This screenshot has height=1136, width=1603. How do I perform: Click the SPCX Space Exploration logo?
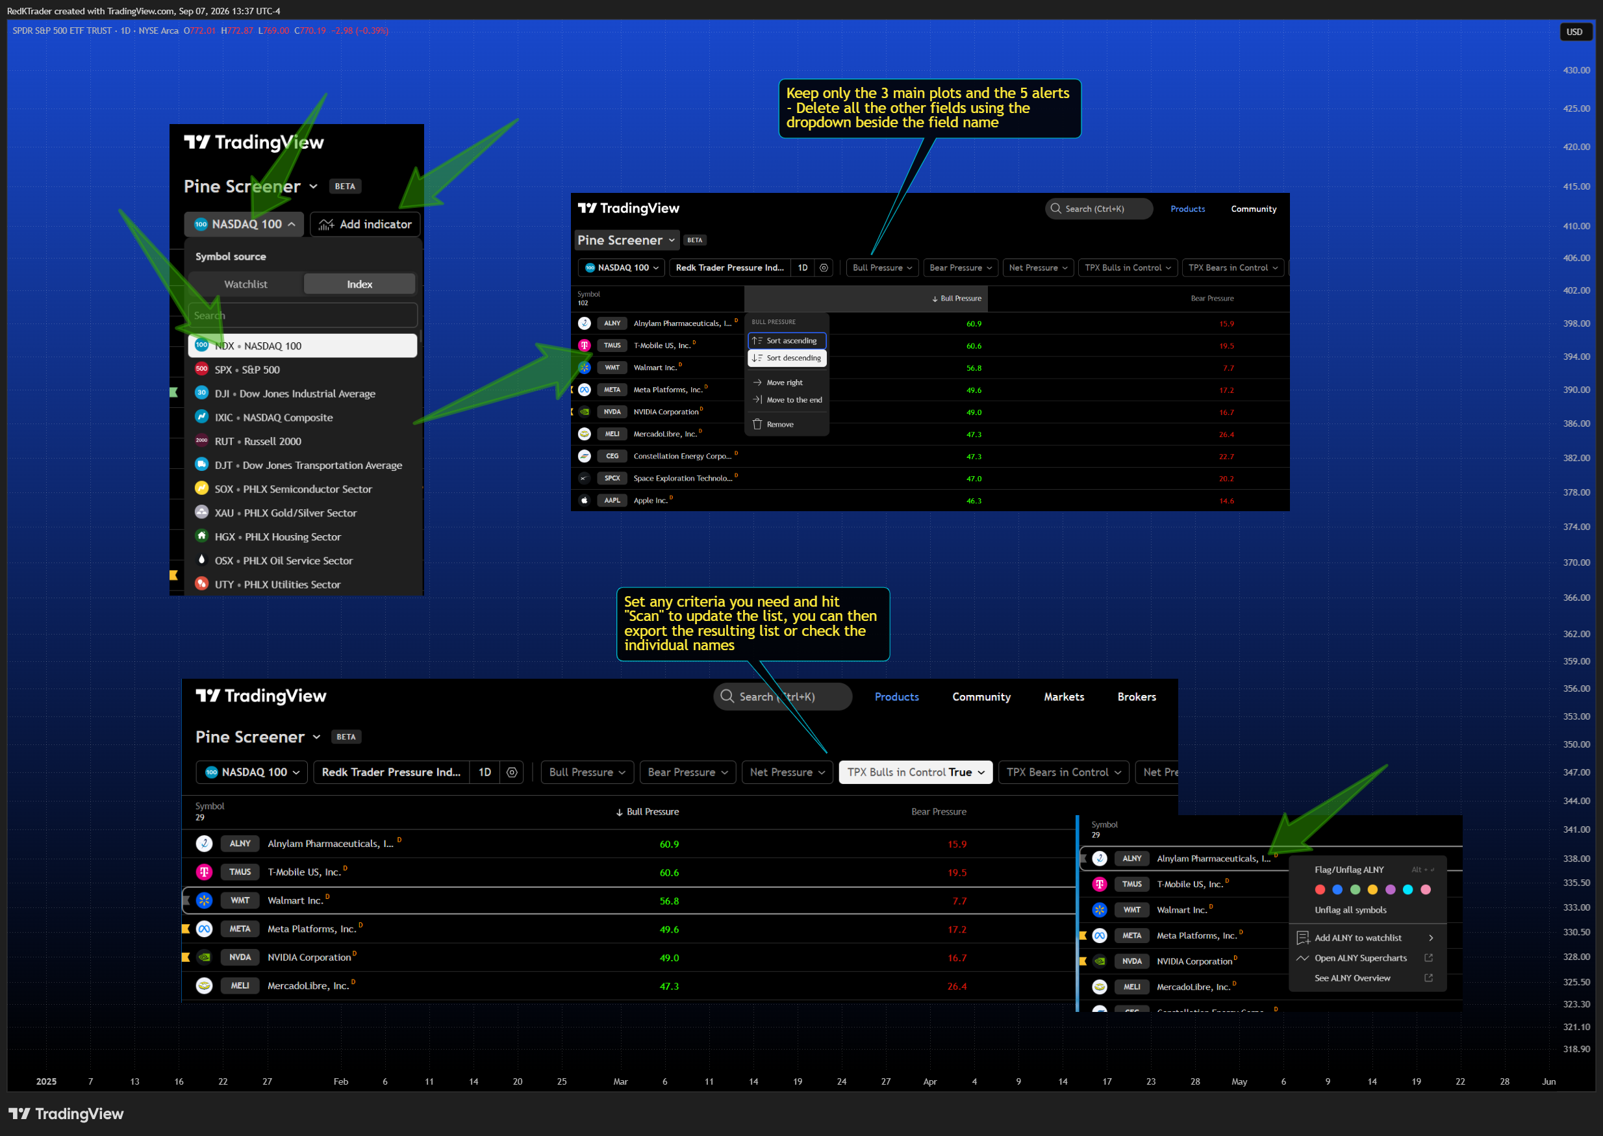coord(584,479)
